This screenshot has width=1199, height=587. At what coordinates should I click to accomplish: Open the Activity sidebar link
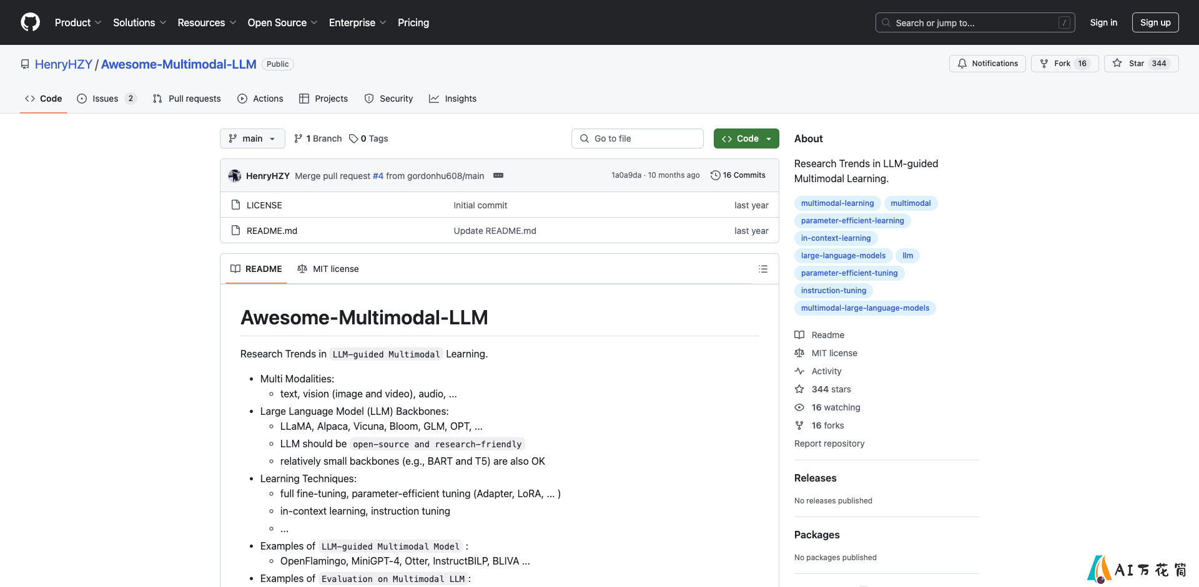(818, 371)
